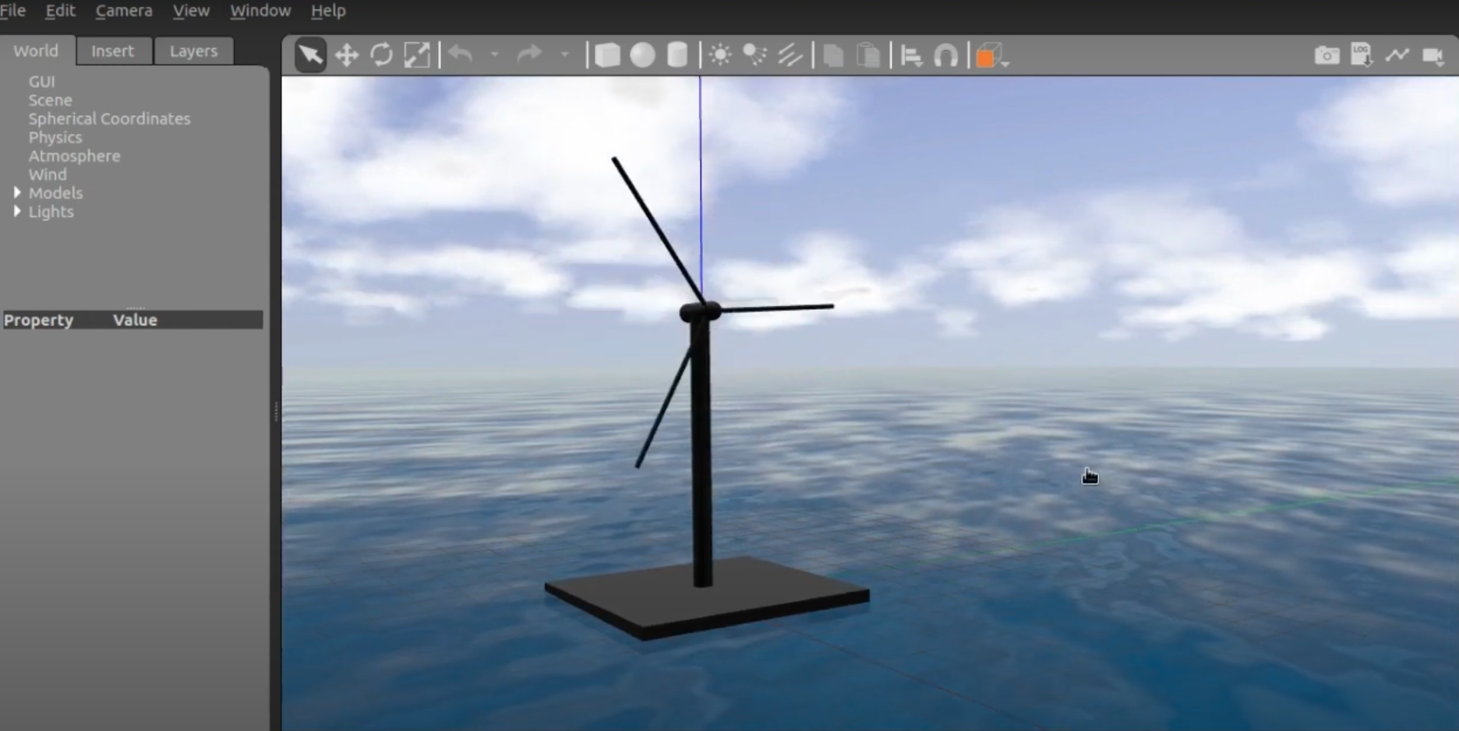Insert a sphere into the scene
Viewport: 1459px width, 731px height.
pyautogui.click(x=641, y=54)
